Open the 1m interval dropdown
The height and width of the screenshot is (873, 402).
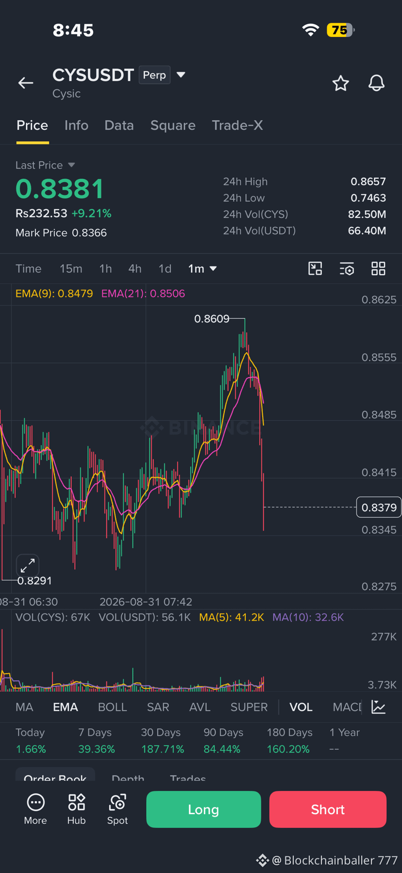click(x=202, y=269)
